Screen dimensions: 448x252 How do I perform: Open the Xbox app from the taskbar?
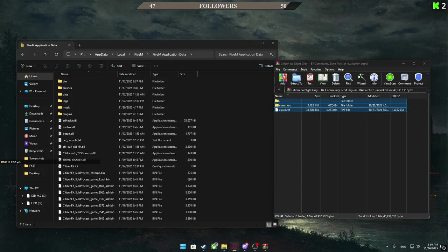214,246
